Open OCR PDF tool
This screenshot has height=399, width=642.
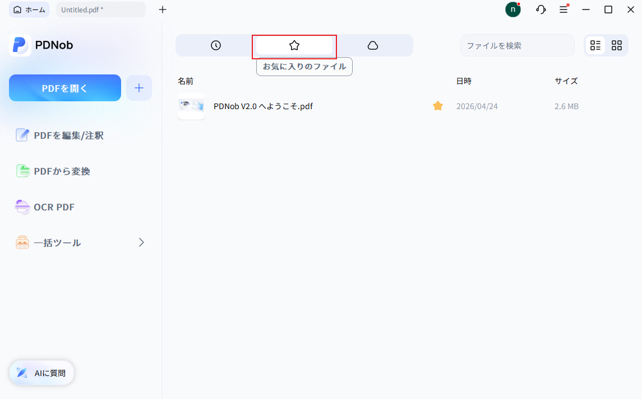[x=45, y=207]
